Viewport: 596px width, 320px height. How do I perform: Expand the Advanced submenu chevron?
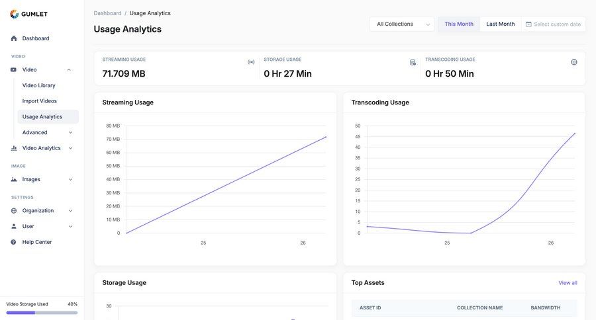(x=70, y=132)
